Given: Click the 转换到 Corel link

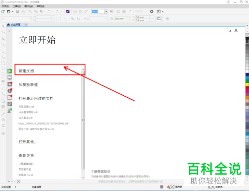Looking at the screenshot, I should [26, 175].
